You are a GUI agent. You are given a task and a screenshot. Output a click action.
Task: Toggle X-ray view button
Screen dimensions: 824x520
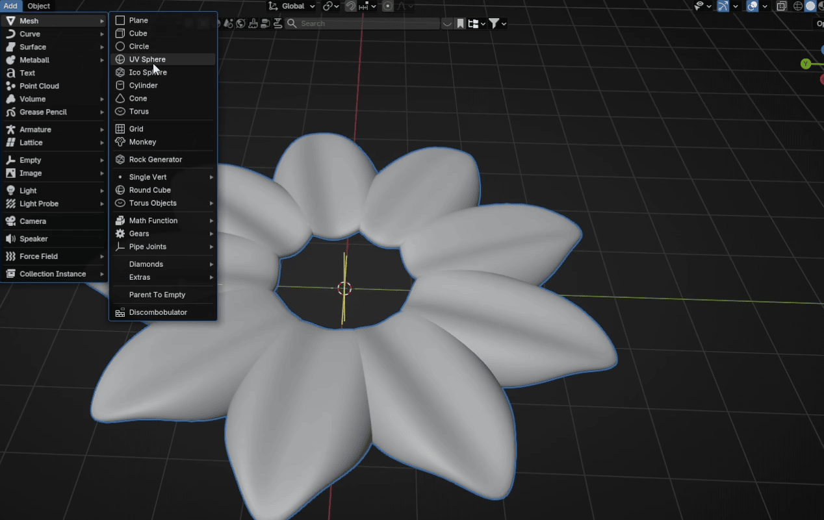pyautogui.click(x=781, y=6)
